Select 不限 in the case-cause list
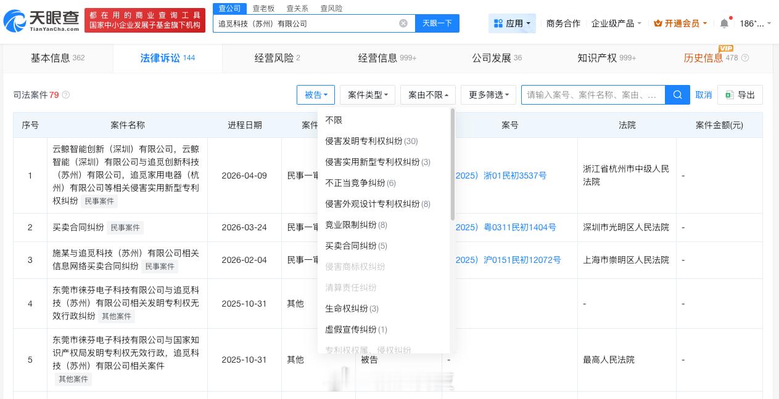Viewport: 779px width, 399px height. click(384, 120)
